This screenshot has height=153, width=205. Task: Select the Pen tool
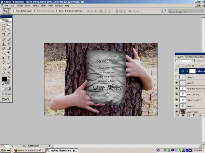click(x=3, y=63)
